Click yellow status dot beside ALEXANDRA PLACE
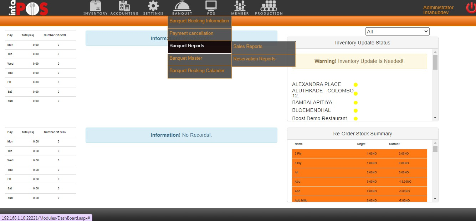This screenshot has height=221, width=476. 355,85
